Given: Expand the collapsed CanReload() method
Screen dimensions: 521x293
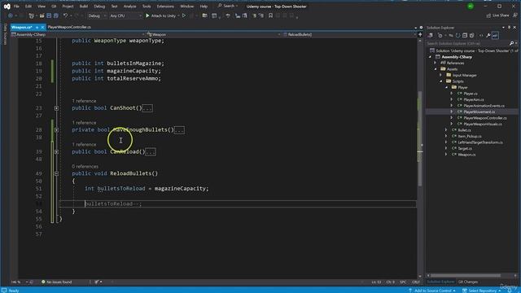Looking at the screenshot, I should point(56,152).
